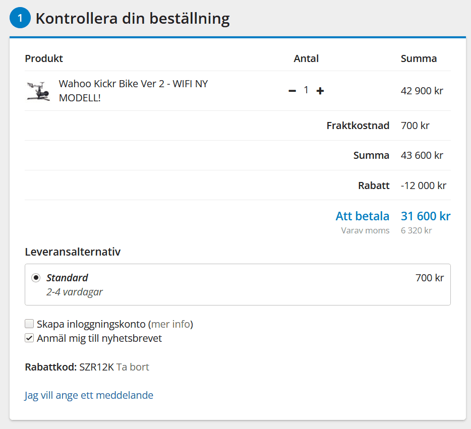This screenshot has width=471, height=429.
Task: Enable the Skapa inloggningskonto checkbox
Action: point(29,324)
